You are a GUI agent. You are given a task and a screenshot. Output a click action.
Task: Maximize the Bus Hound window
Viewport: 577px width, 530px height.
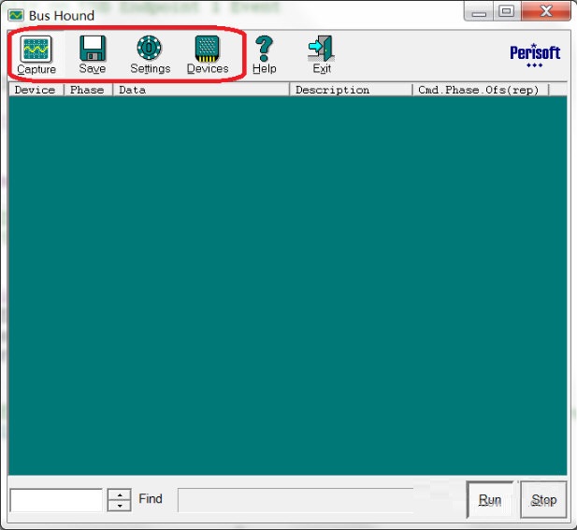coord(507,12)
